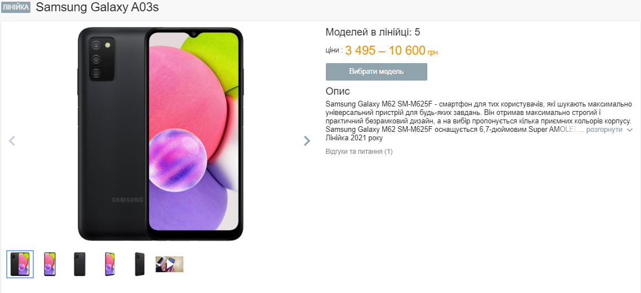Click the Моделей в лінійці: 5 text
The width and height of the screenshot is (641, 293).
click(373, 32)
